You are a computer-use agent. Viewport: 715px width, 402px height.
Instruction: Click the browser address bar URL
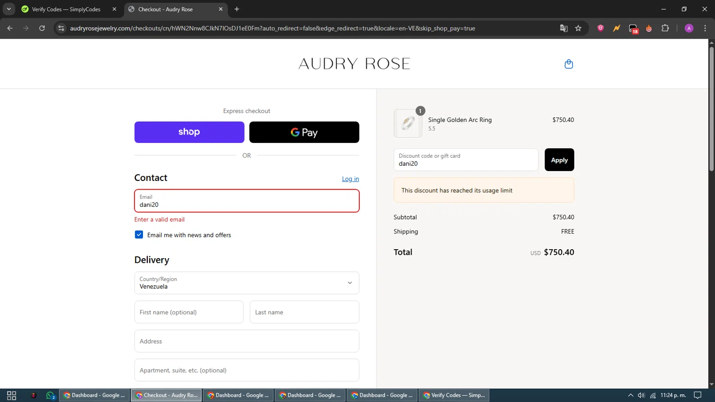click(x=272, y=28)
